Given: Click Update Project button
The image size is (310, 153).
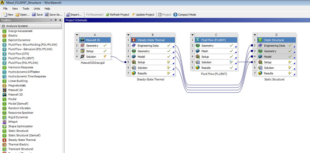Looking at the screenshot, I should point(143,14).
